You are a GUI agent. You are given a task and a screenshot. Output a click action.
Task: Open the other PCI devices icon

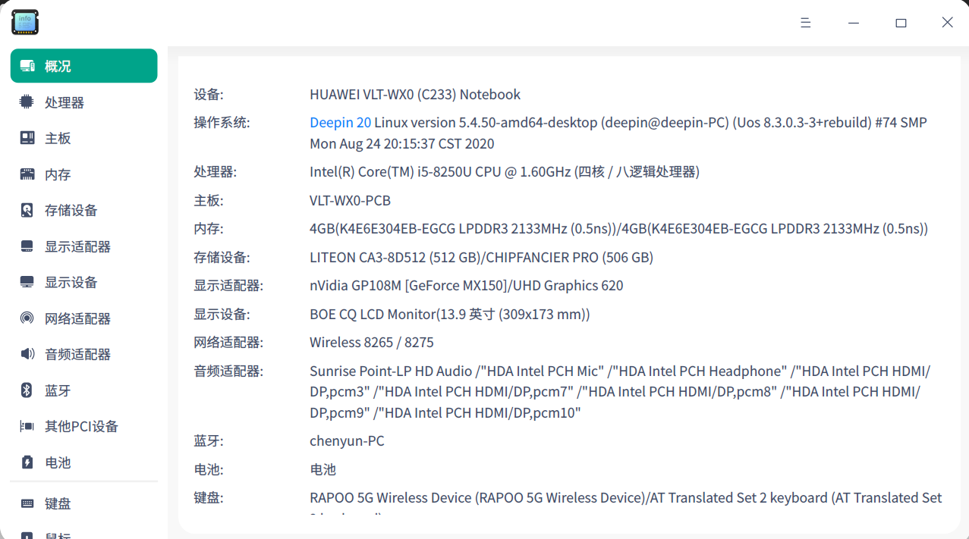point(27,426)
